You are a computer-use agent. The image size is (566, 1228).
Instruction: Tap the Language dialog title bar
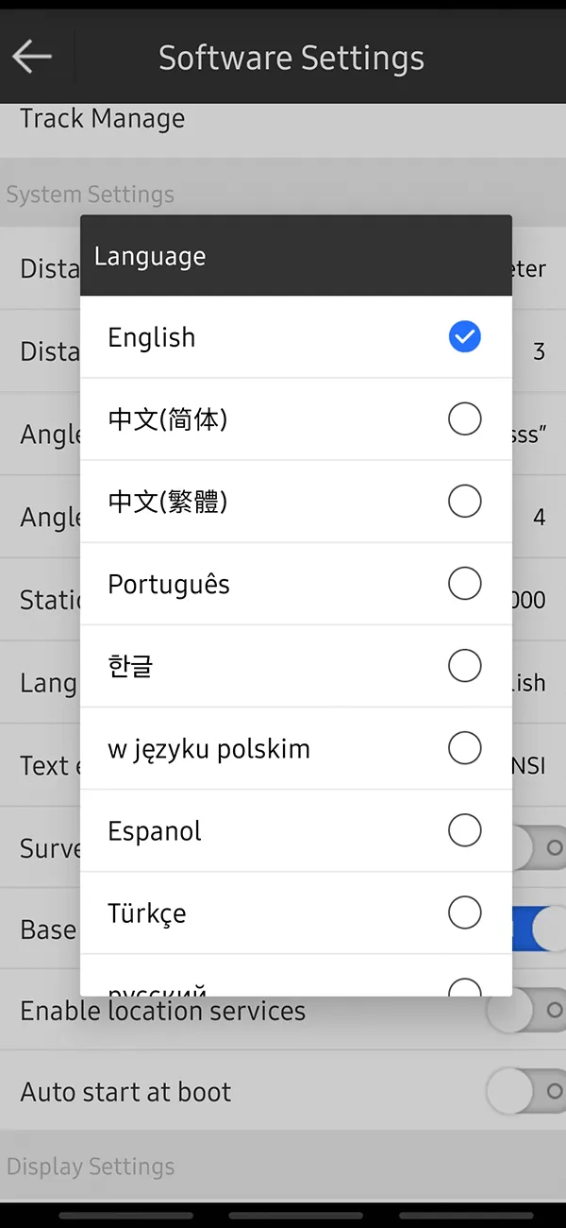[295, 256]
